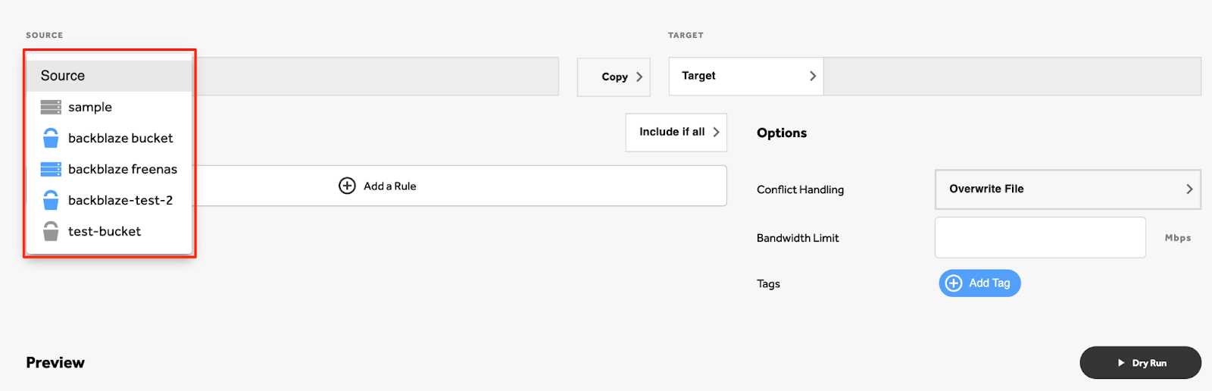
Task: Click the bucket icon beside backblaze-test-2
Action: (51, 200)
